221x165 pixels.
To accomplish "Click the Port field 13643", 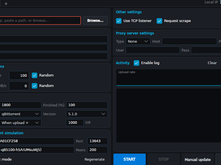I will coord(98,141).
